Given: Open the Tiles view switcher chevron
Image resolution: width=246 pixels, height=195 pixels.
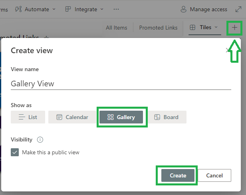Looking at the screenshot, I should [x=216, y=27].
